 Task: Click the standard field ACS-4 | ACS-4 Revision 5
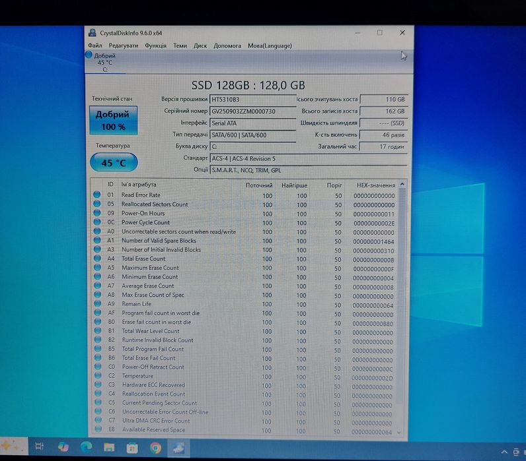click(309, 159)
